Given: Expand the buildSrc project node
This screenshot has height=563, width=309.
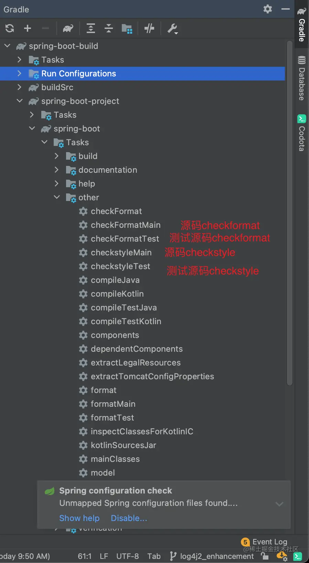Looking at the screenshot, I should pyautogui.click(x=19, y=87).
